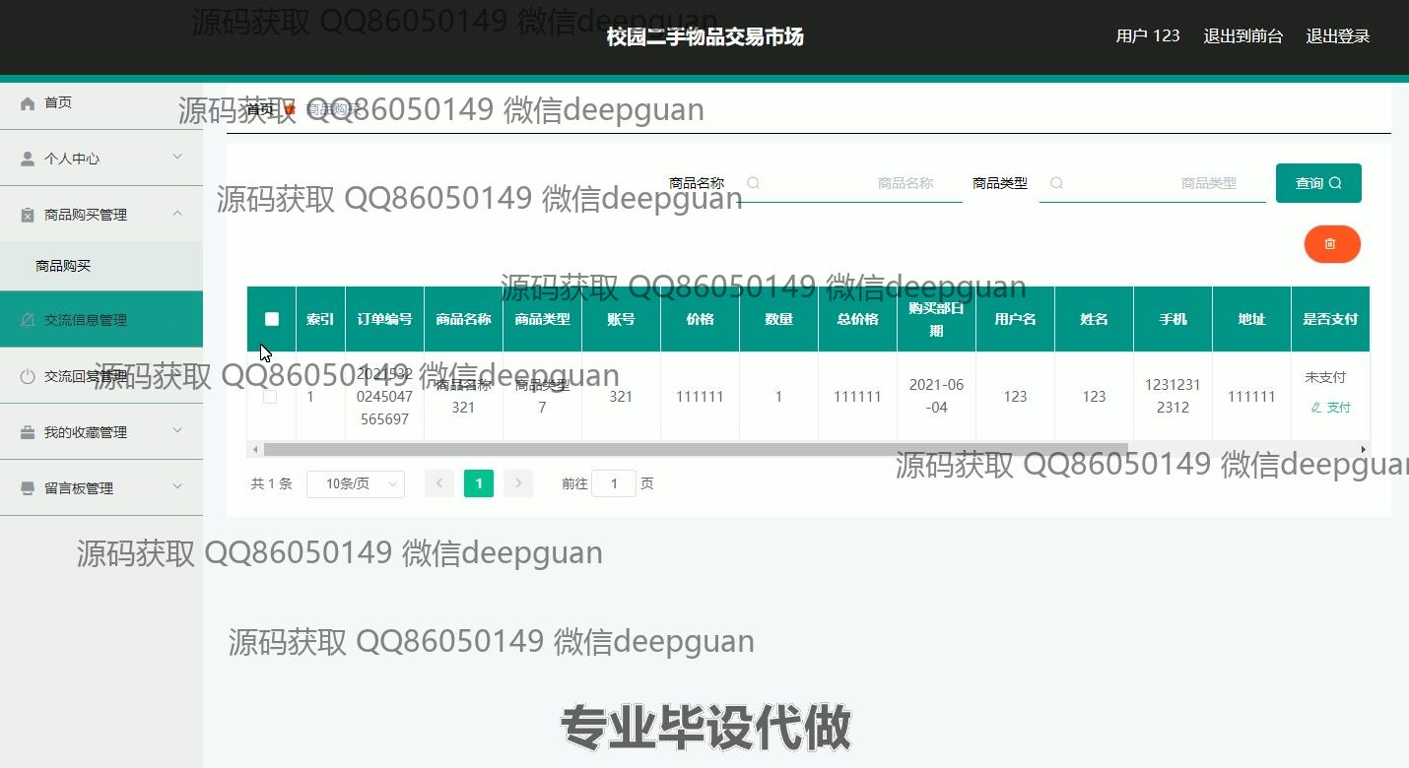
Task: Click the 查询 search button
Action: coord(1317,183)
